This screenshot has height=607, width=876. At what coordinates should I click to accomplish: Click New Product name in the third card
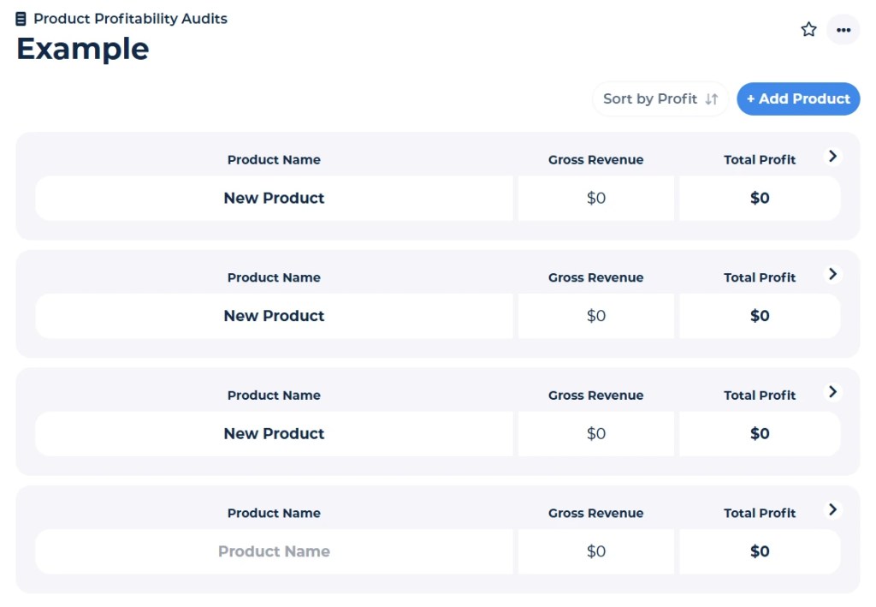point(274,434)
